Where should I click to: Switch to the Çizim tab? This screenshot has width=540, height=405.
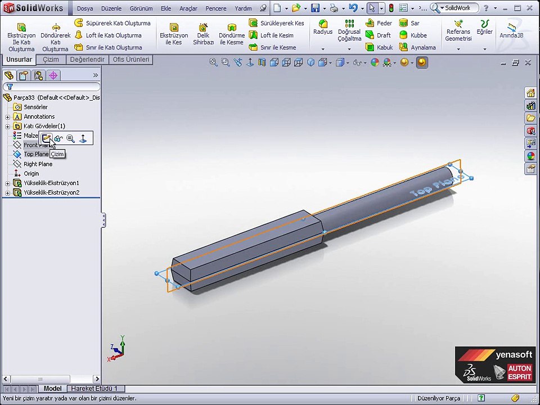coord(51,59)
